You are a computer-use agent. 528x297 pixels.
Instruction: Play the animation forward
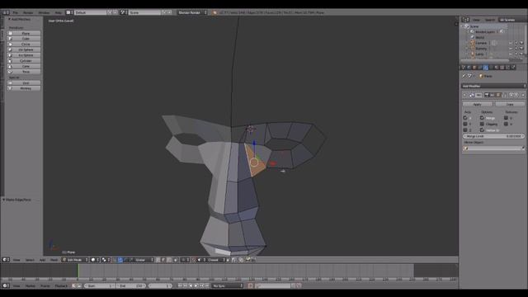(x=196, y=285)
